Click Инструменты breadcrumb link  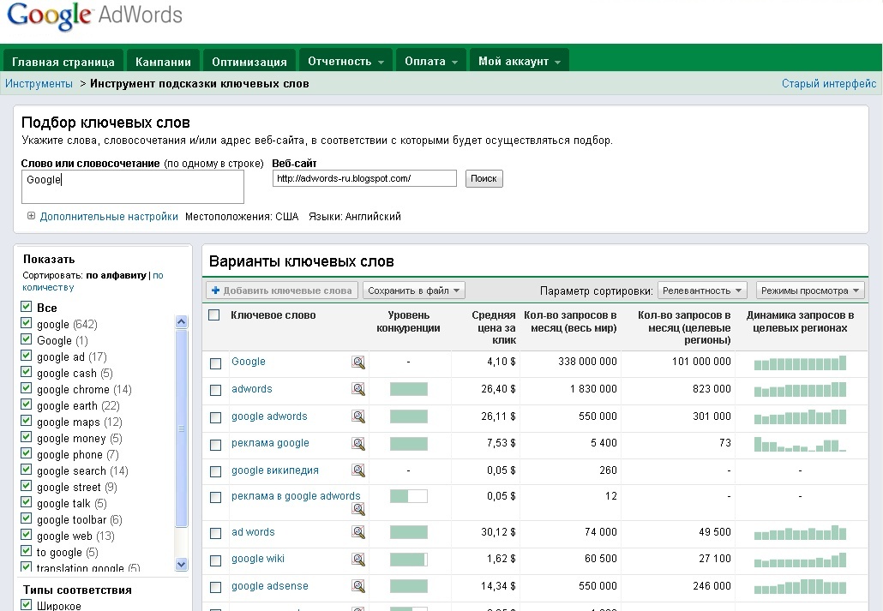(39, 84)
